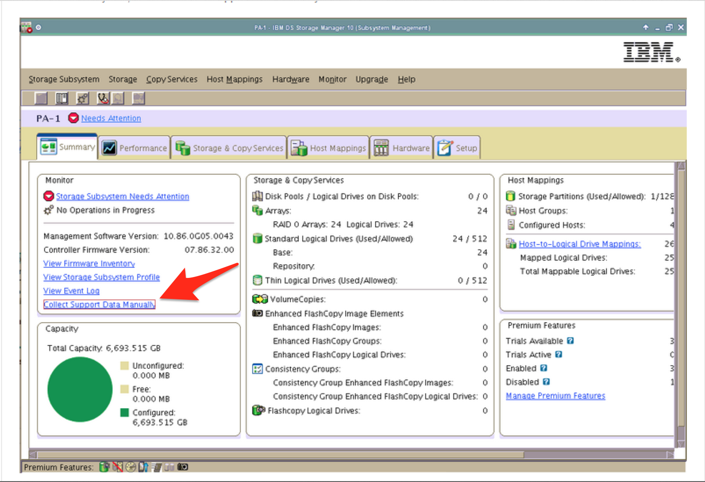The width and height of the screenshot is (705, 482).
Task: Open the Storage menu
Action: (123, 79)
